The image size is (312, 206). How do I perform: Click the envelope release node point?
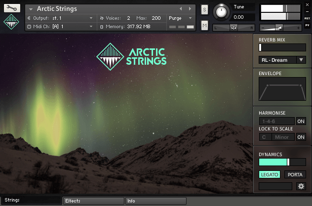point(300,85)
